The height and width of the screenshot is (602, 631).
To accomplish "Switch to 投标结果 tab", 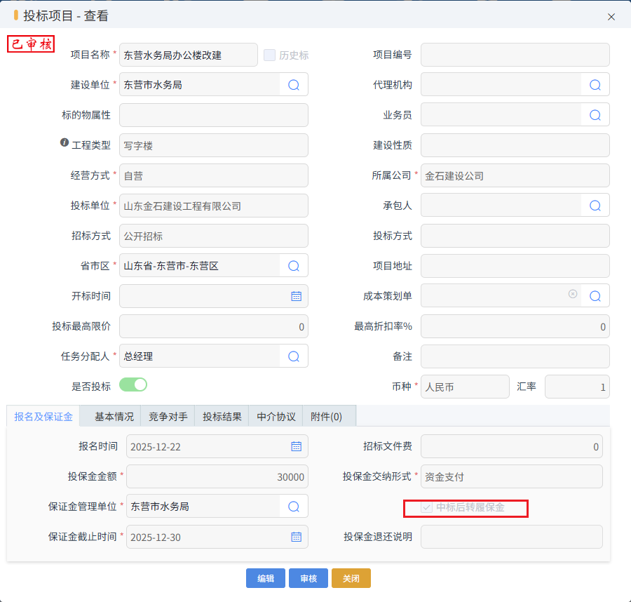I will 222,416.
